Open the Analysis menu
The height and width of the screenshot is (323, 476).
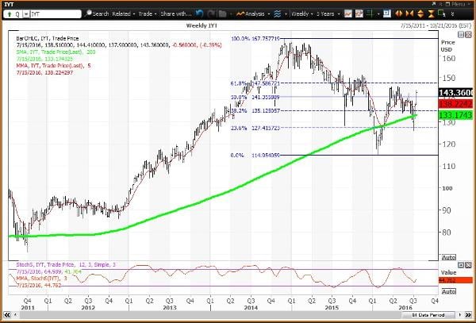(254, 14)
